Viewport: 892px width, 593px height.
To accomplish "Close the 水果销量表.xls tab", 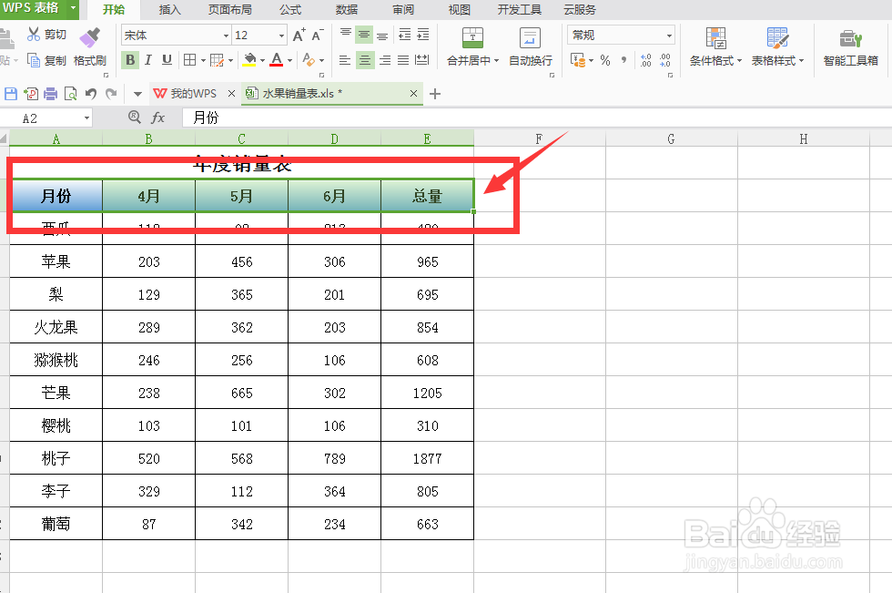I will click(413, 93).
